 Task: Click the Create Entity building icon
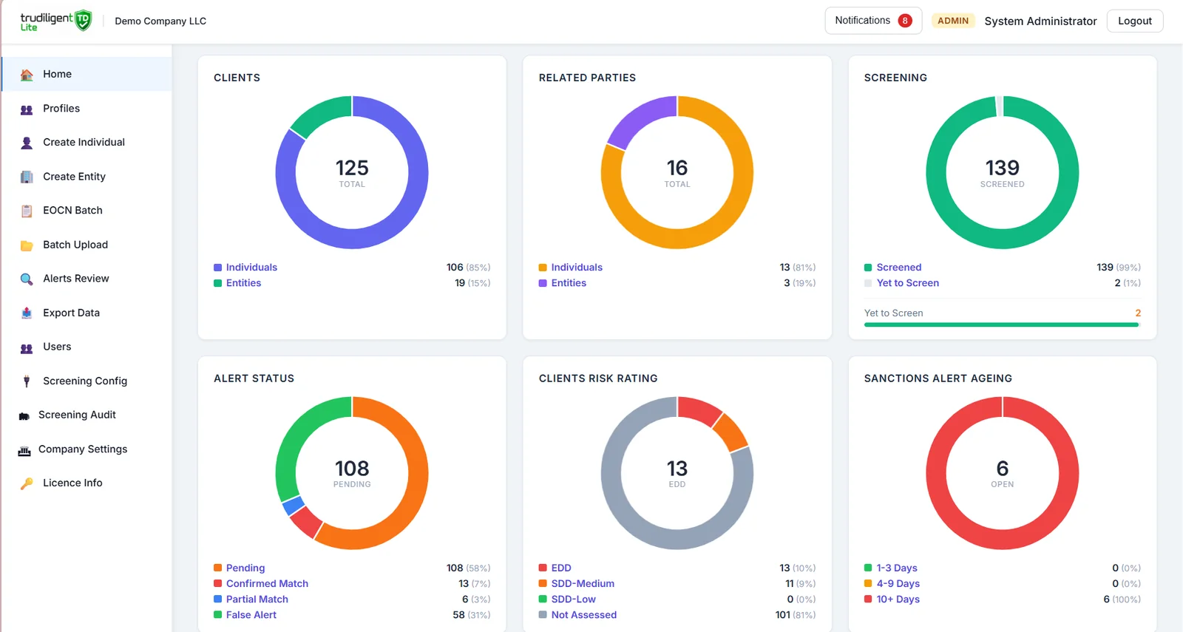tap(27, 177)
